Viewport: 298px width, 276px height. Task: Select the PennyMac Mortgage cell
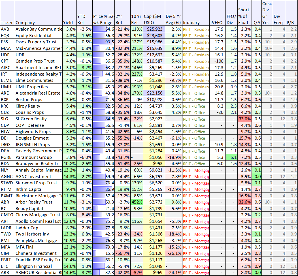[39, 241]
